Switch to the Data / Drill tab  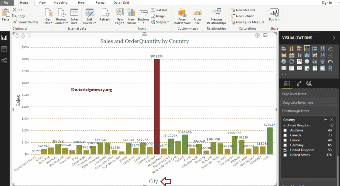pos(121,3)
